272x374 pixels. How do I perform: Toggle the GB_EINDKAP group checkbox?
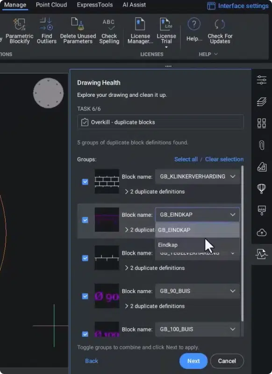85,220
